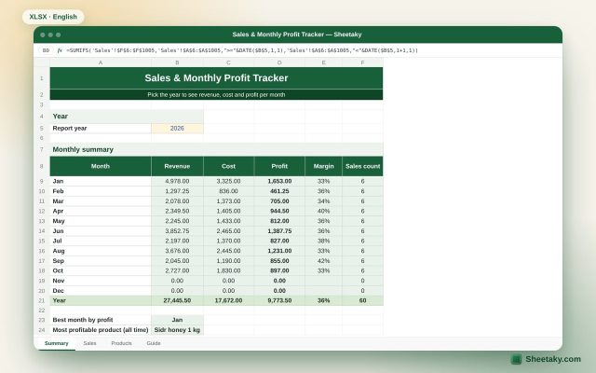Click the XLSX · English badge
The width and height of the screenshot is (596, 373).
point(53,17)
